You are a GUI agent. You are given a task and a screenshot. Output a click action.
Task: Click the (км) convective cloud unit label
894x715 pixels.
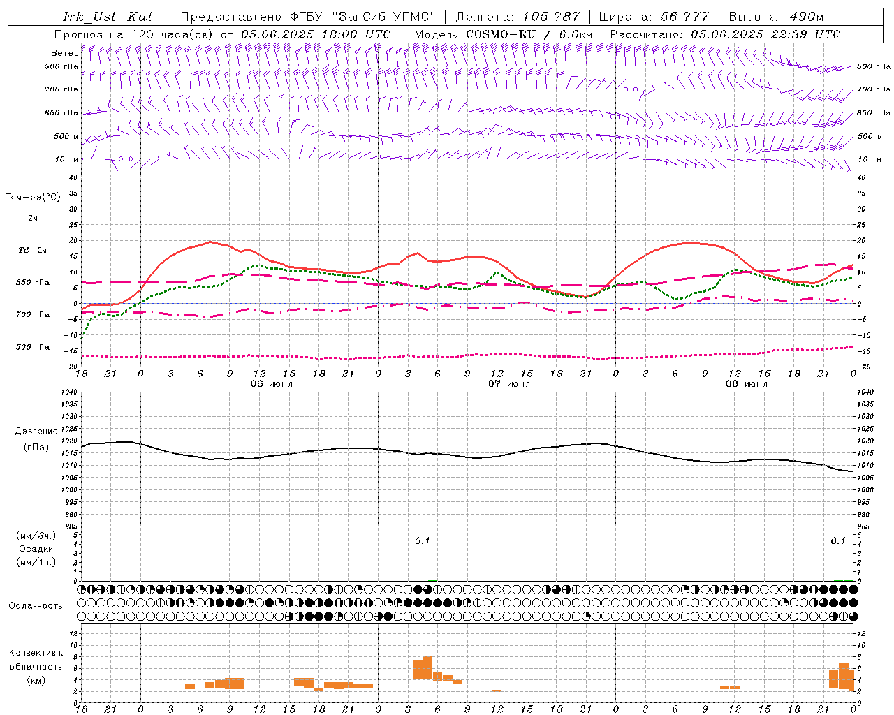36,680
